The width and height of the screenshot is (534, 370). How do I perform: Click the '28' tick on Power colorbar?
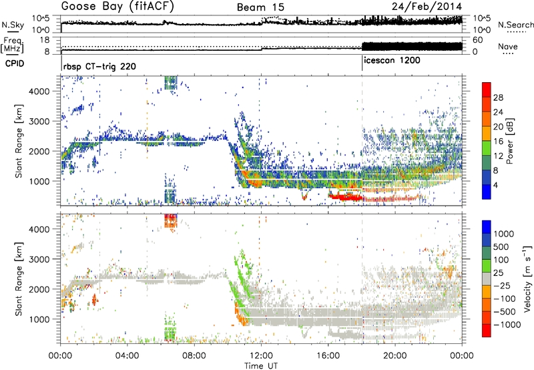pyautogui.click(x=498, y=98)
